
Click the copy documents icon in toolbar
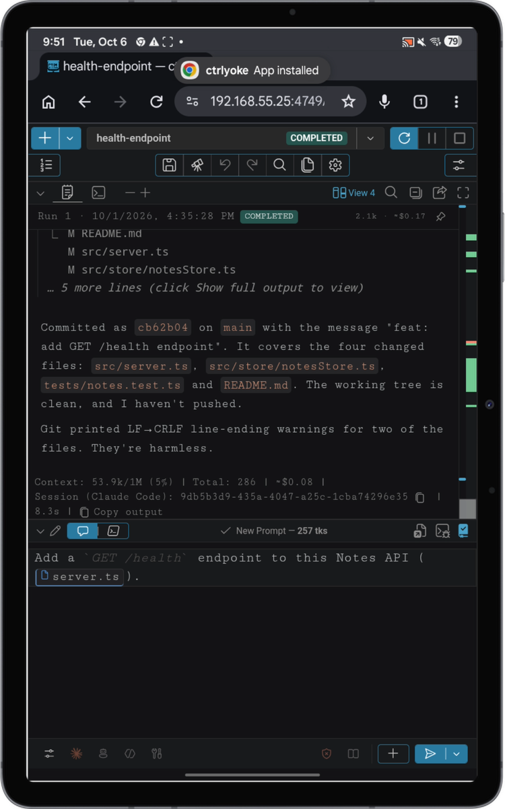click(x=308, y=166)
